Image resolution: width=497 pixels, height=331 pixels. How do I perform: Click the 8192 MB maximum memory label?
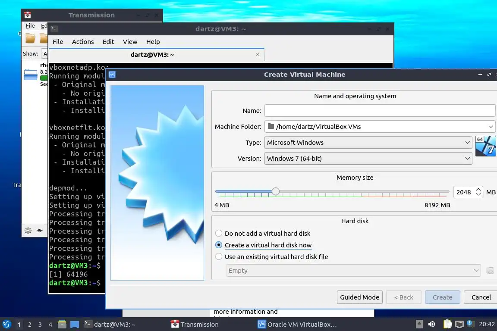pyautogui.click(x=437, y=205)
